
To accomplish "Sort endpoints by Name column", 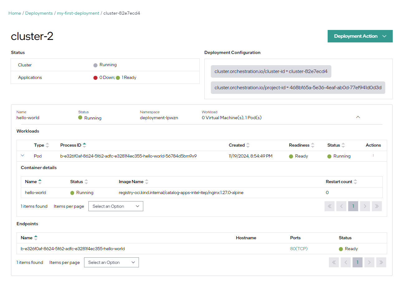I will (x=36, y=238).
